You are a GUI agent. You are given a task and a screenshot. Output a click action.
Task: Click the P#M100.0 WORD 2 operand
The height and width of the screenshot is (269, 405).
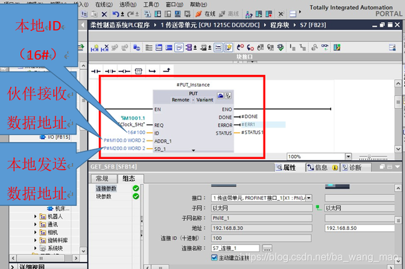tap(124, 141)
